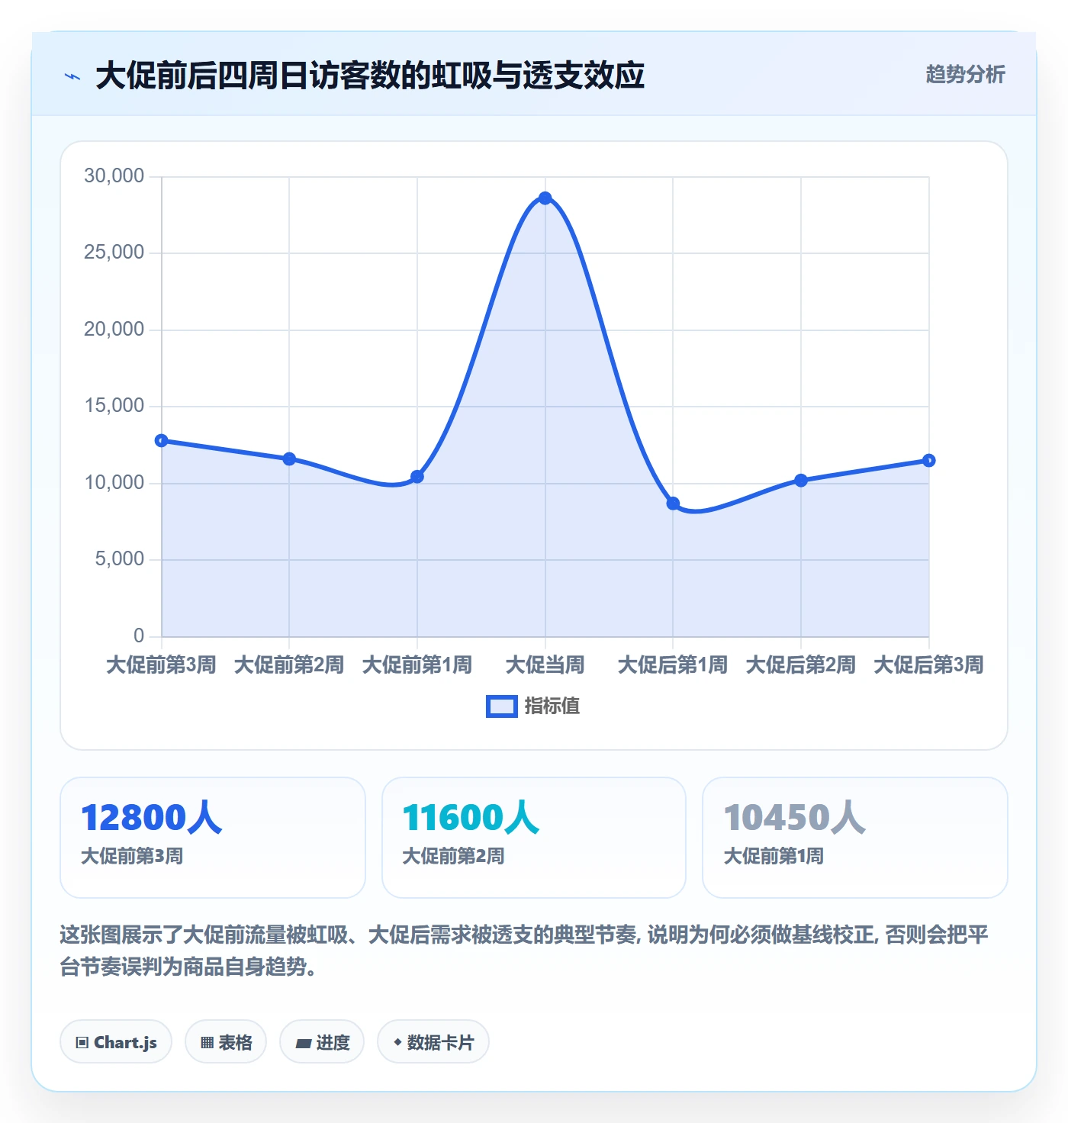Click the 大促后第1周 x-axis label
This screenshot has width=1068, height=1123.
tap(673, 664)
